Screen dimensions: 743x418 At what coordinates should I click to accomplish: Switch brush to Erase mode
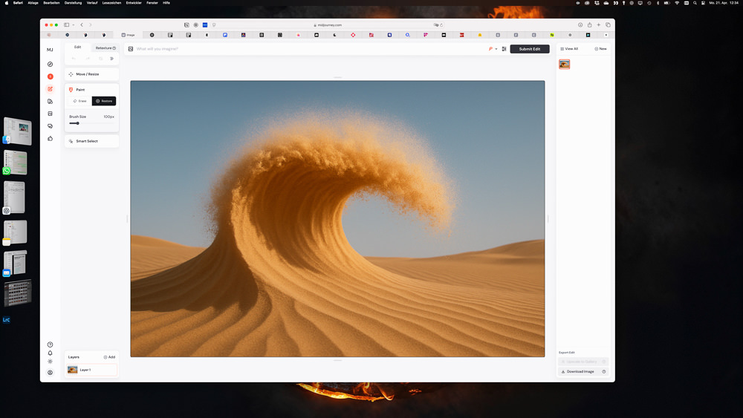coord(80,101)
